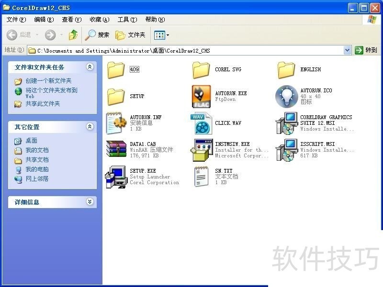The height and width of the screenshot is (287, 383).
Task: Open 我的电脑 link
Action: click(x=37, y=169)
